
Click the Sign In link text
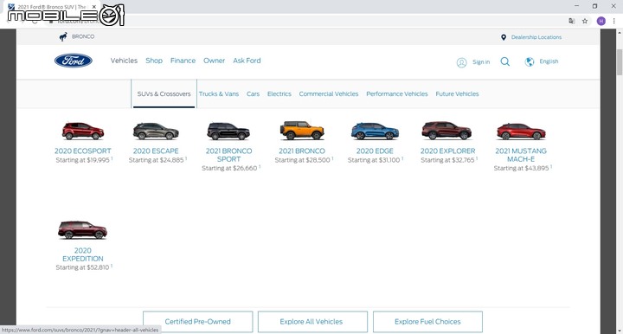(x=481, y=62)
